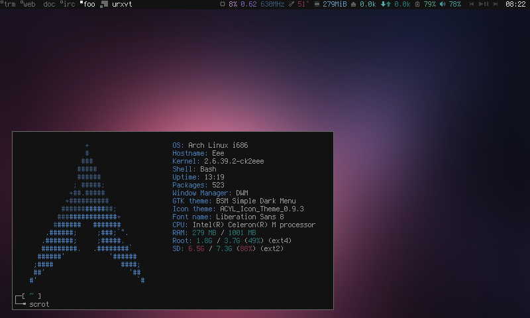Click the [ ~ ] prompt directory
The width and height of the screenshot is (530, 318).
point(31,296)
